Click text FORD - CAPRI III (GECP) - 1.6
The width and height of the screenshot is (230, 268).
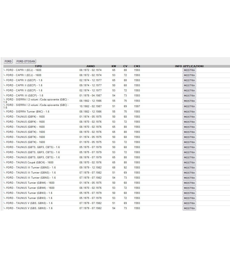(x=25, y=95)
